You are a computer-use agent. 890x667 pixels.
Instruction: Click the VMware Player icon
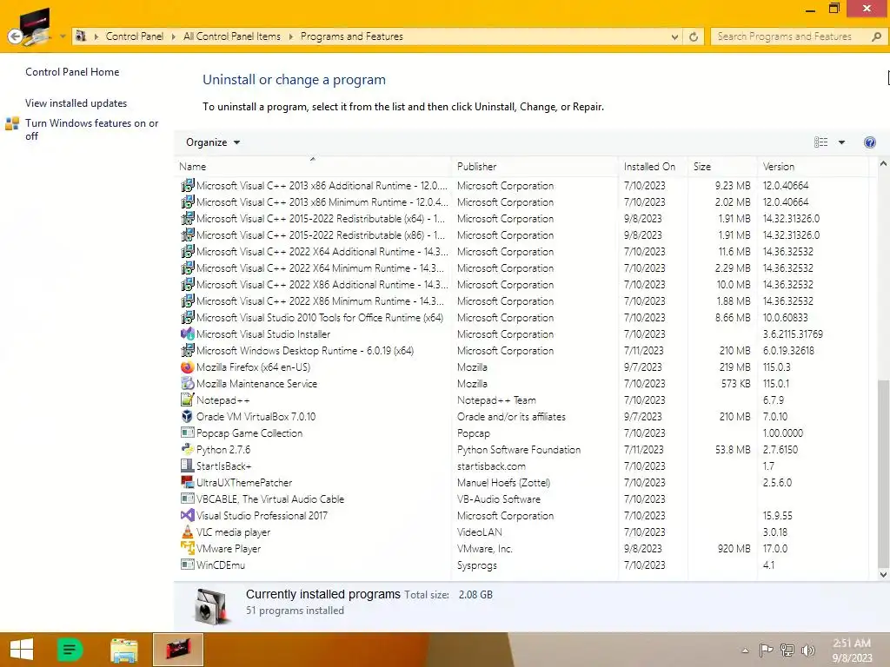188,548
